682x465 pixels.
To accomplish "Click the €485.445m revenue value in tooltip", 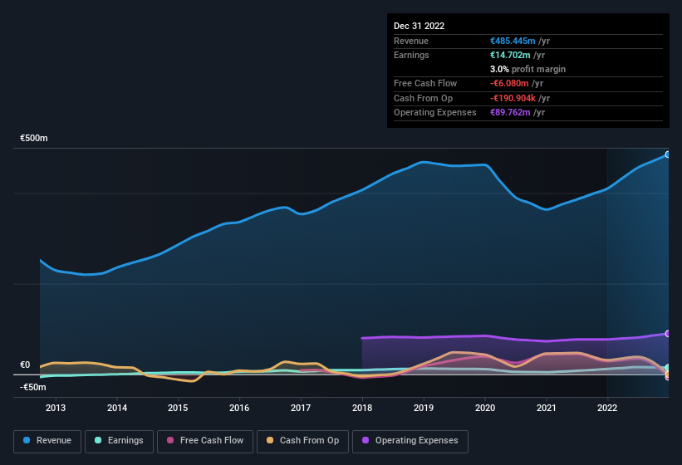I will (x=513, y=41).
